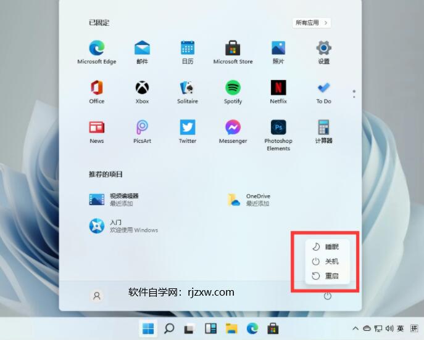
Task: Open 所有应用 all apps list
Action: click(x=312, y=23)
